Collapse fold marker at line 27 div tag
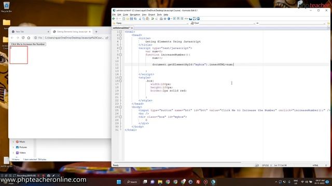The image size is (332, 186). pos(120,117)
